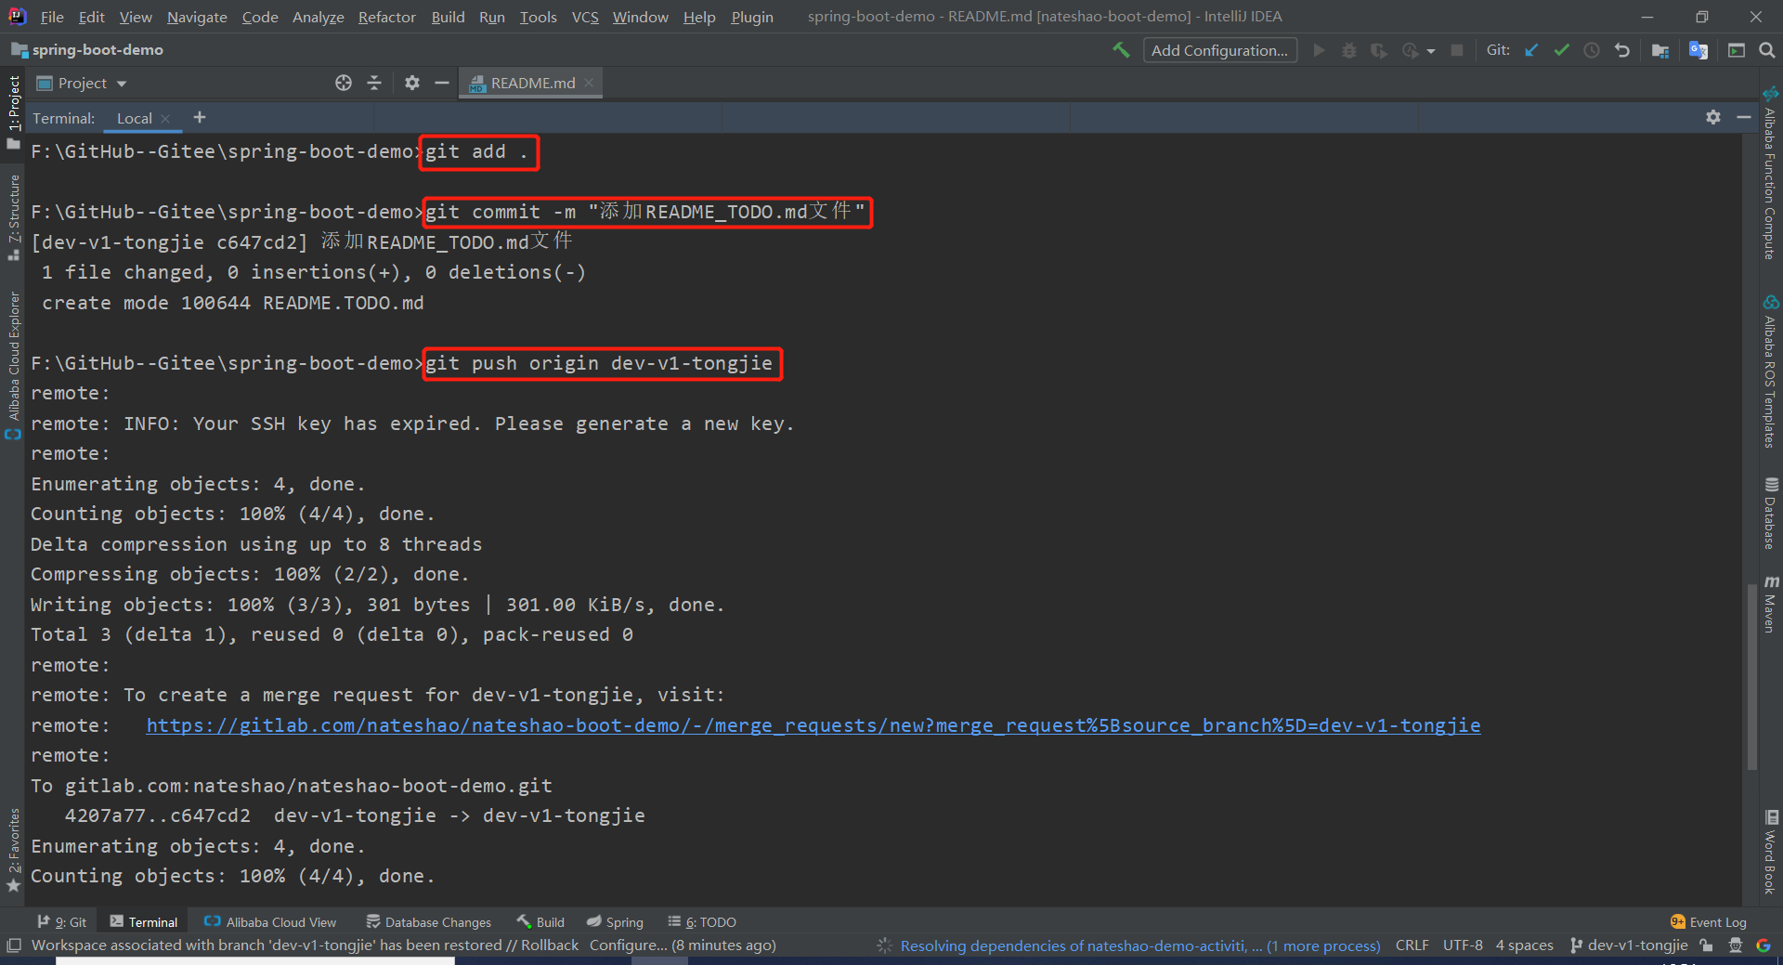Hide the terminal panel
The height and width of the screenshot is (965, 1783).
click(x=1744, y=117)
